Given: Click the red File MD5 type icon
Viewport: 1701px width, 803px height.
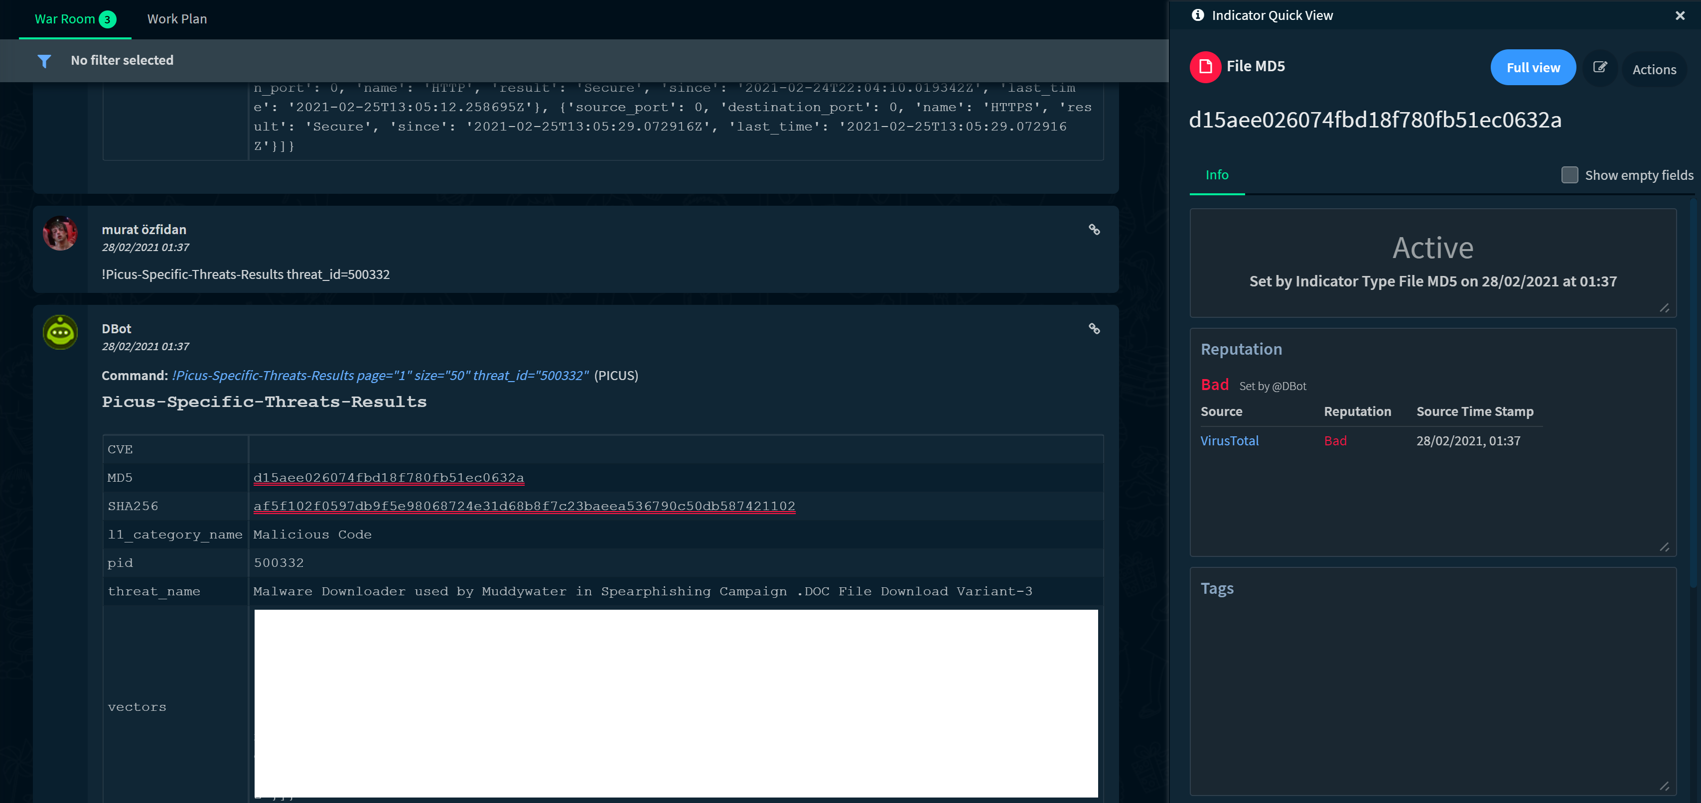Looking at the screenshot, I should pos(1205,67).
